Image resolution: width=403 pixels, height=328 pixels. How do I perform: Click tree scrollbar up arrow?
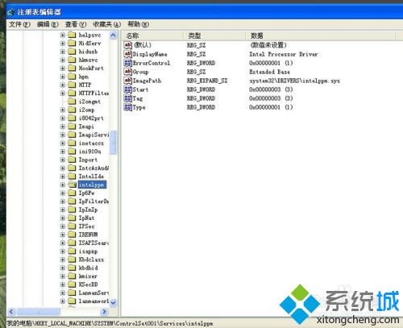(x=113, y=35)
